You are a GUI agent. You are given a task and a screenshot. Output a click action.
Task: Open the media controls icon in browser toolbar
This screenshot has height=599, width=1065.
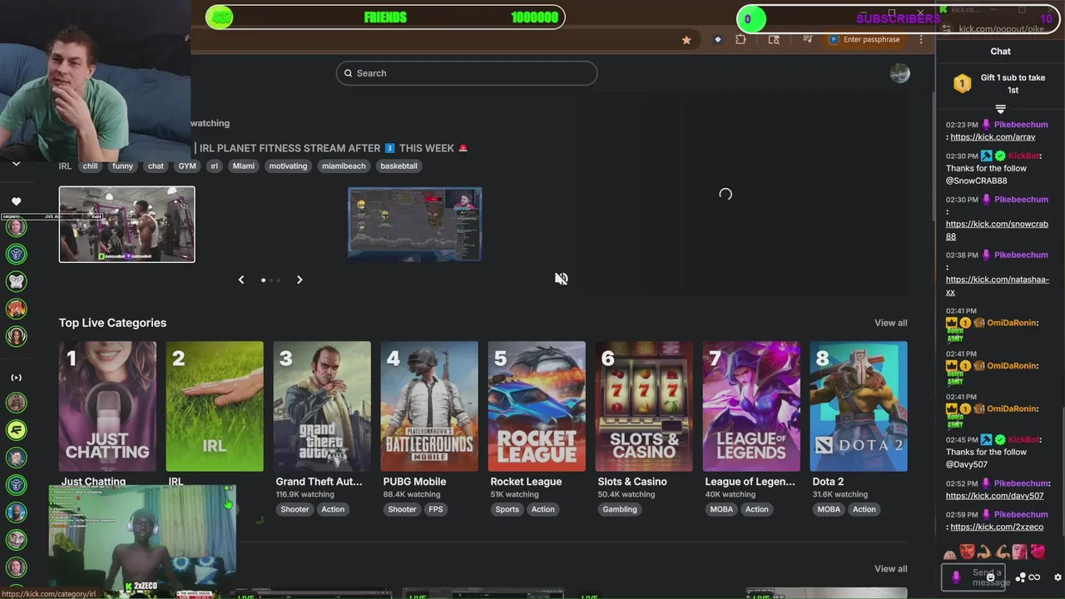pyautogui.click(x=807, y=39)
